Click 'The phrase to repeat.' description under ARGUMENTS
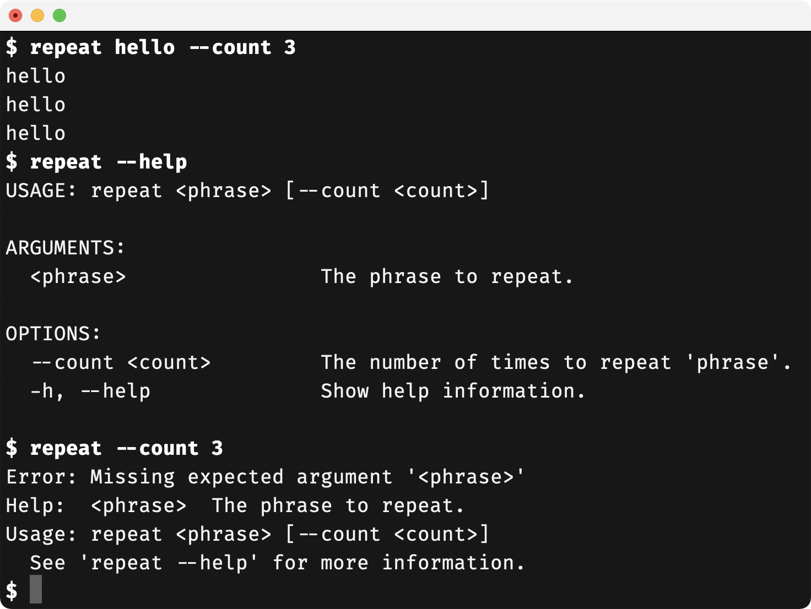Screen dimensions: 811x609 (x=447, y=276)
